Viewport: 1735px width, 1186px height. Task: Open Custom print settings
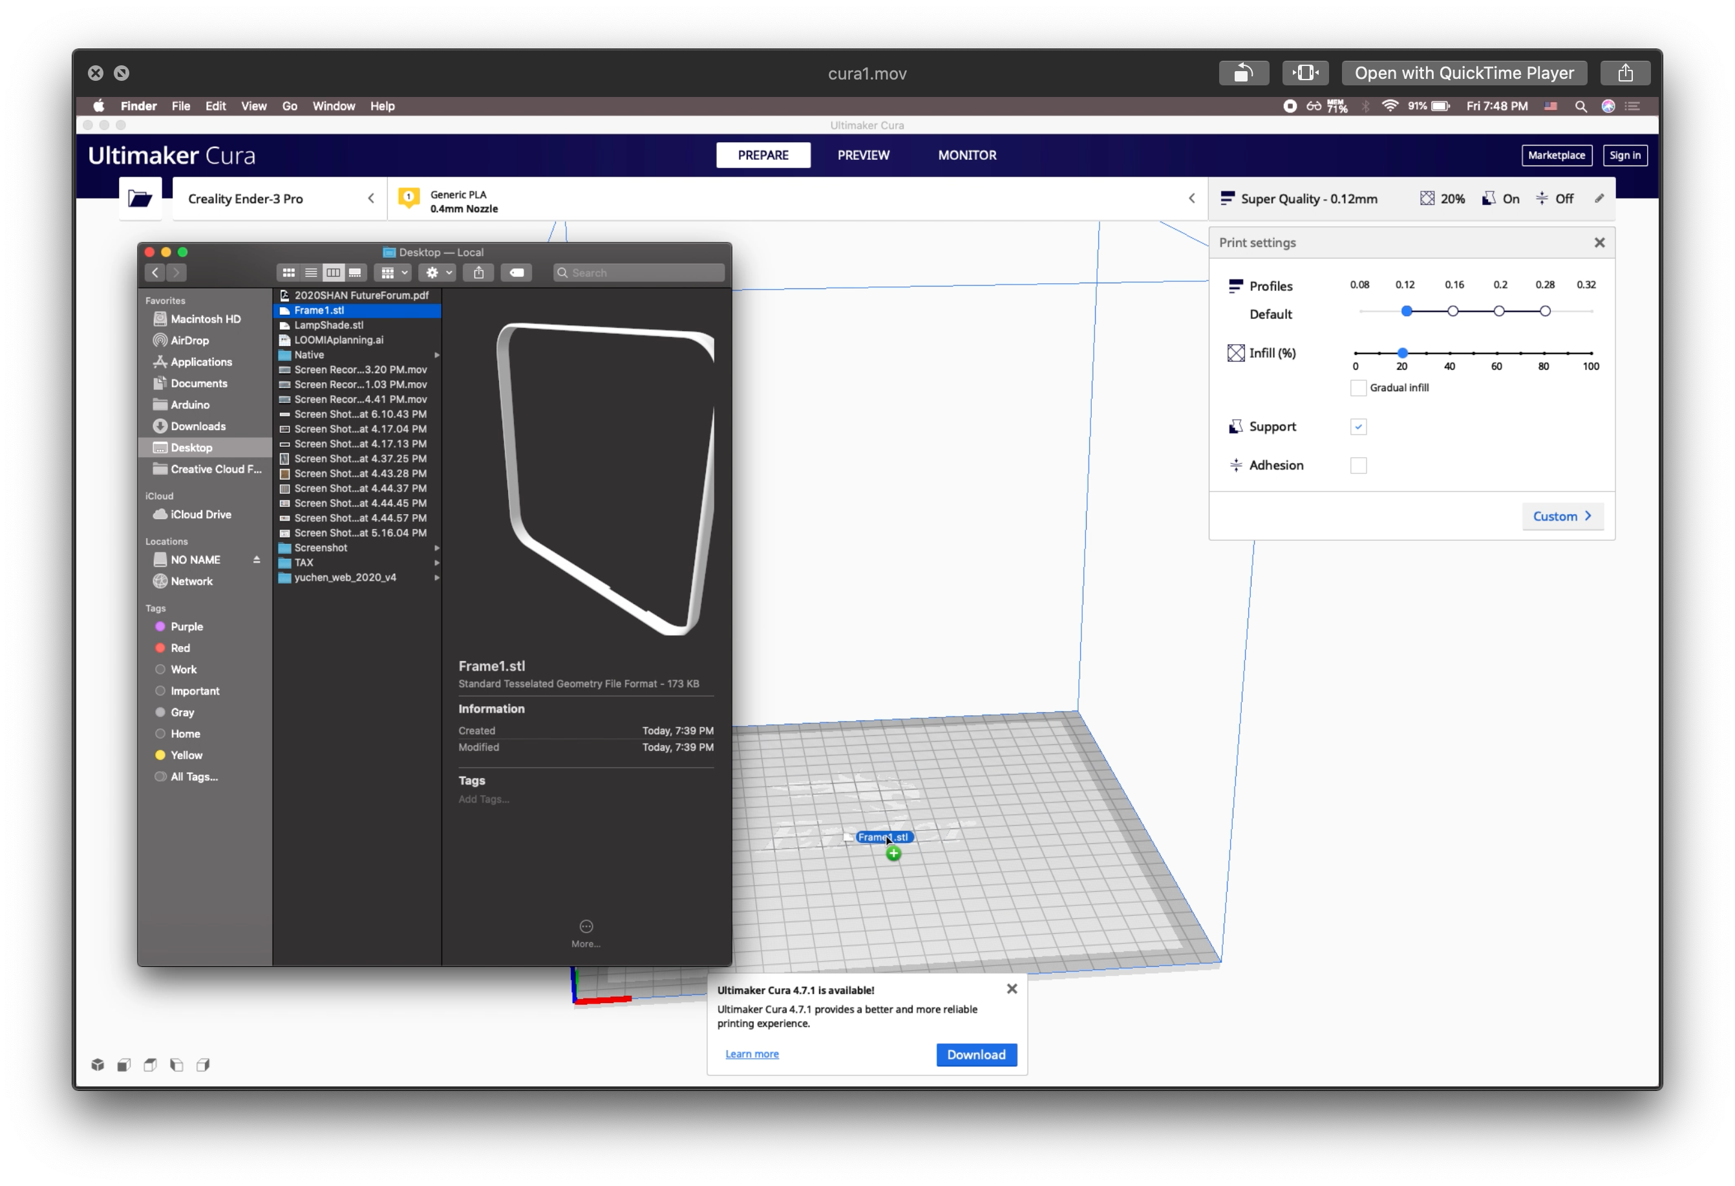point(1561,517)
